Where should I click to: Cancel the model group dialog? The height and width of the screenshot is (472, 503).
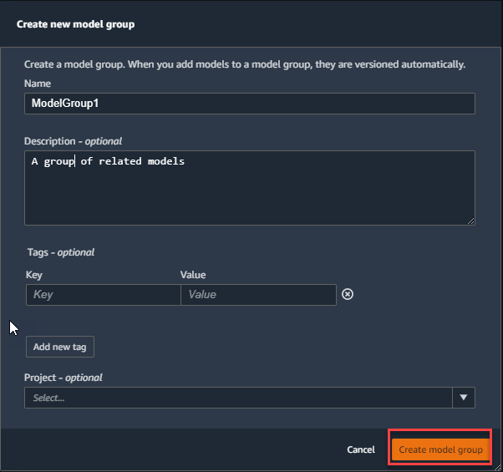(x=361, y=449)
